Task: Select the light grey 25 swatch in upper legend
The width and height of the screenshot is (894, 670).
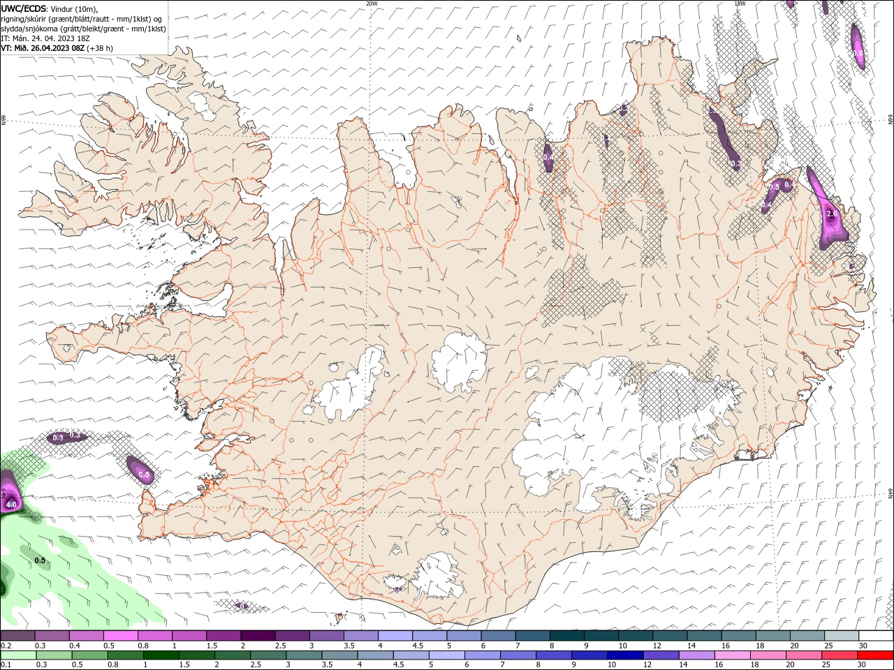Action: [x=841, y=636]
